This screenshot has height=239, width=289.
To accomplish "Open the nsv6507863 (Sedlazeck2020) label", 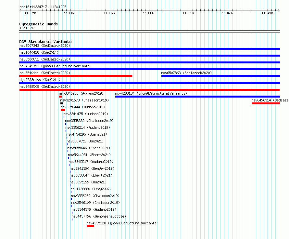I will click(186, 73).
